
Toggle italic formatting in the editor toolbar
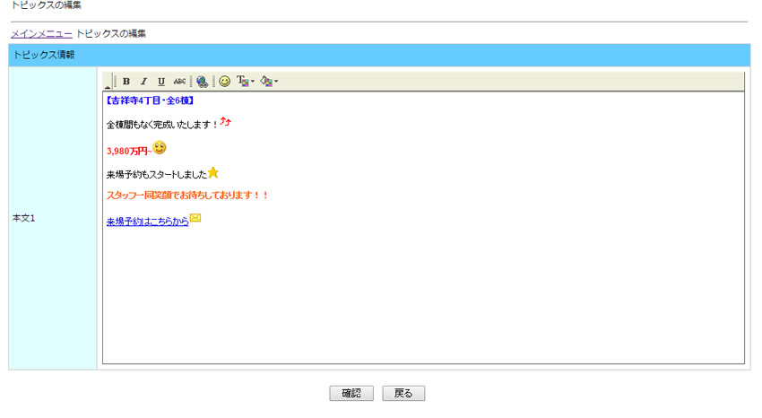click(x=143, y=81)
